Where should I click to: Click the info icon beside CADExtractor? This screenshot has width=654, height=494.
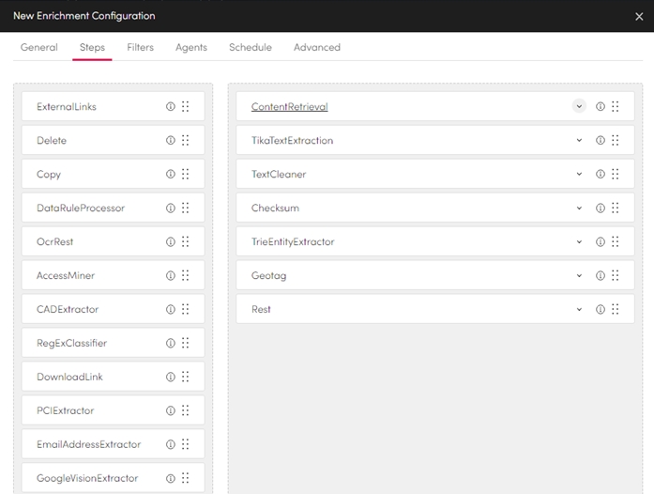171,310
